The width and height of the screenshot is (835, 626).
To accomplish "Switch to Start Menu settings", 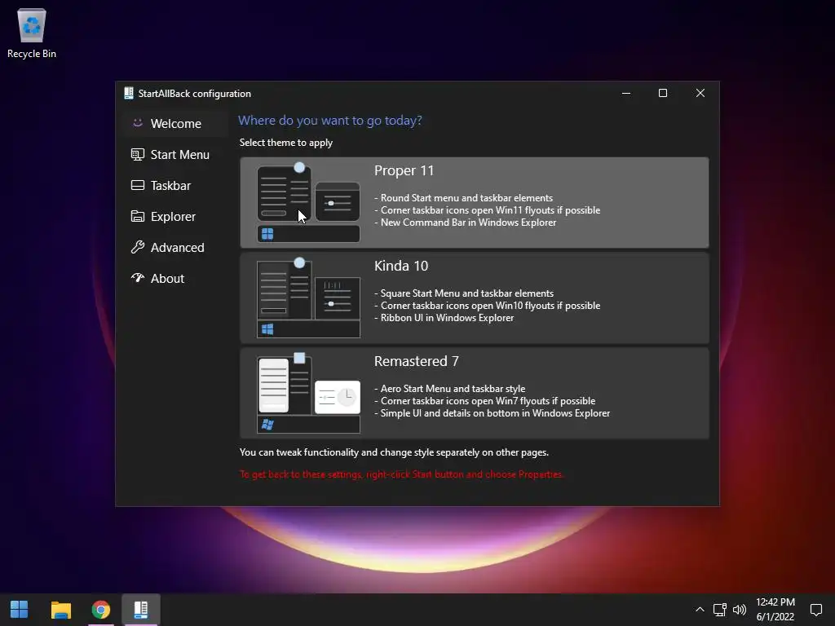I will pyautogui.click(x=175, y=154).
